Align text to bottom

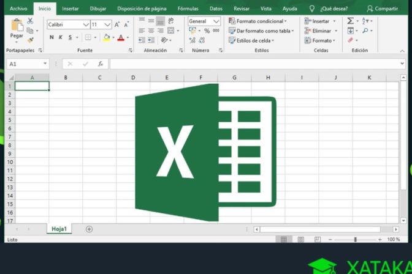[x=160, y=21]
